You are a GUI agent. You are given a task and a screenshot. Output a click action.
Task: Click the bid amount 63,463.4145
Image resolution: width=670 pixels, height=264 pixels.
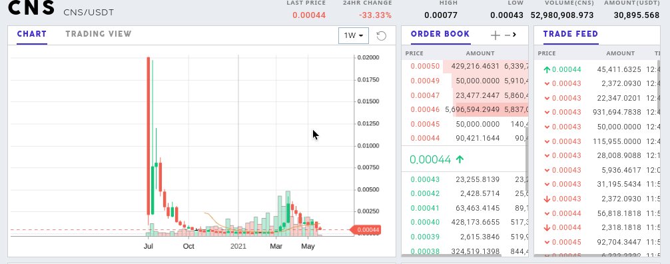pyautogui.click(x=478, y=209)
